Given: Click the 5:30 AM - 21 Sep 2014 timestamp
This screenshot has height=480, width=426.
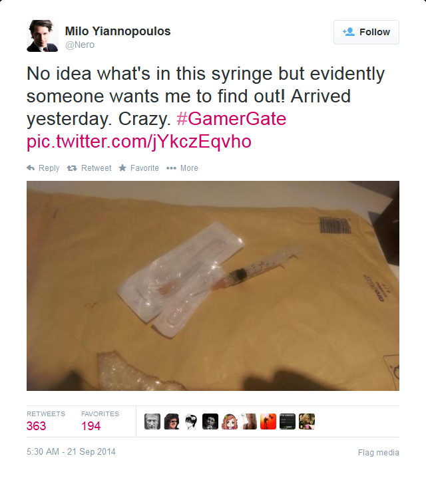Looking at the screenshot, I should [71, 451].
